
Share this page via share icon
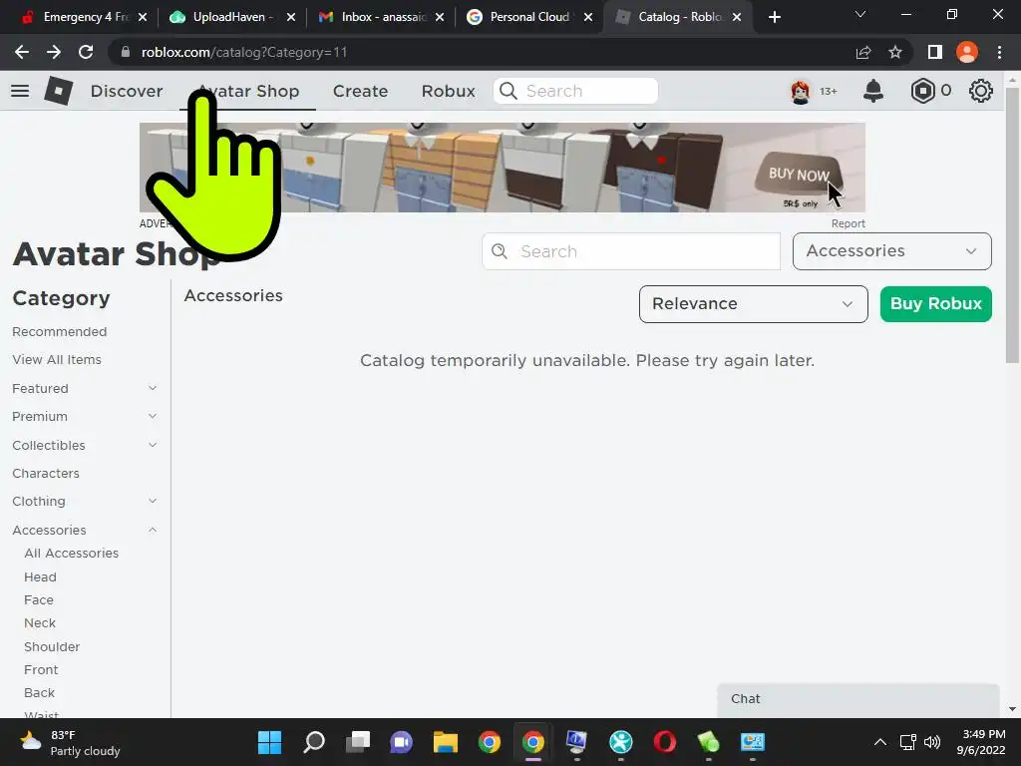863,52
